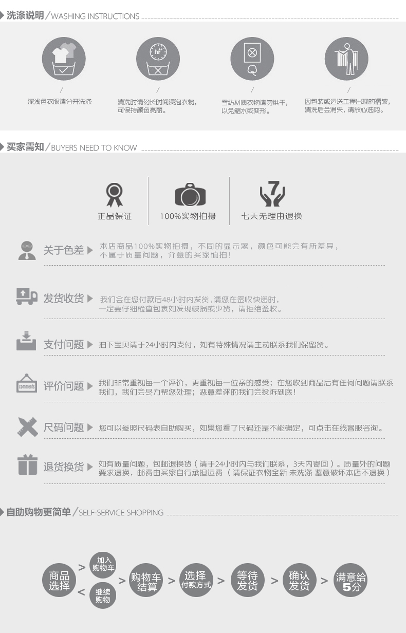The width and height of the screenshot is (406, 633).
Task: Click the triangle arrow after 支付问题
Action: click(90, 345)
